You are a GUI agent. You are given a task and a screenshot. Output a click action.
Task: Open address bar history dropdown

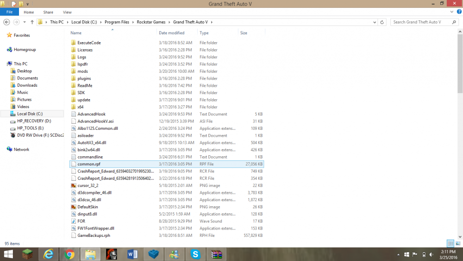point(375,22)
